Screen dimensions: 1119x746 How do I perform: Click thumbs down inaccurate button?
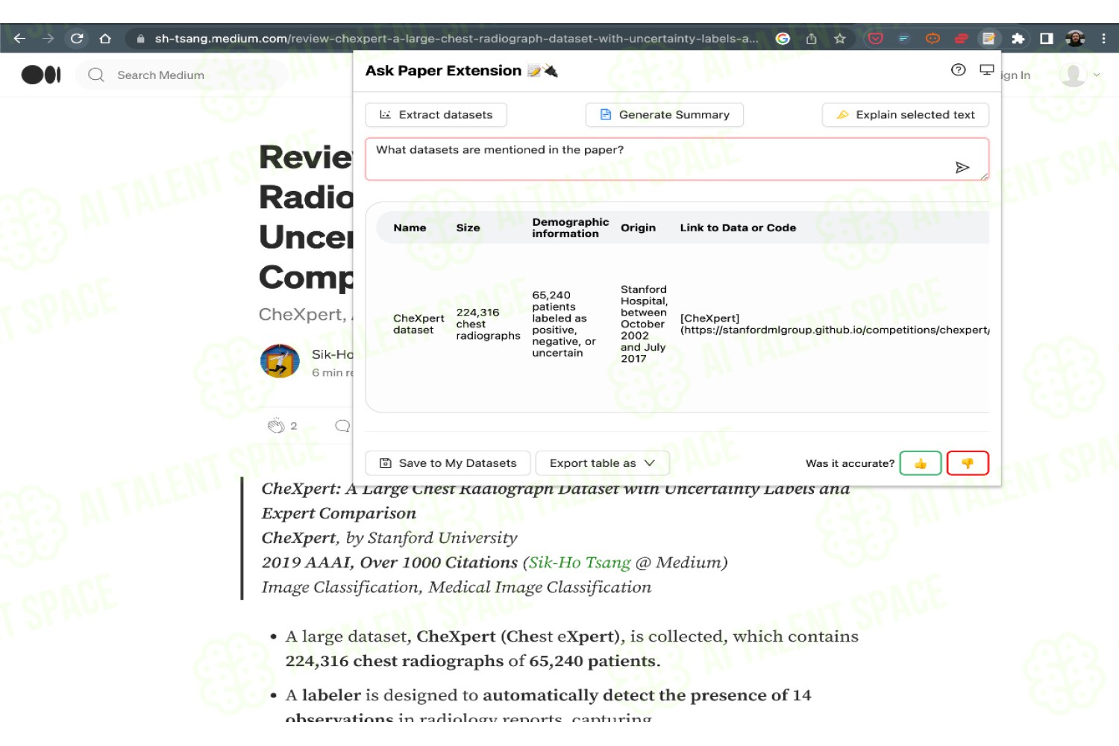[968, 463]
